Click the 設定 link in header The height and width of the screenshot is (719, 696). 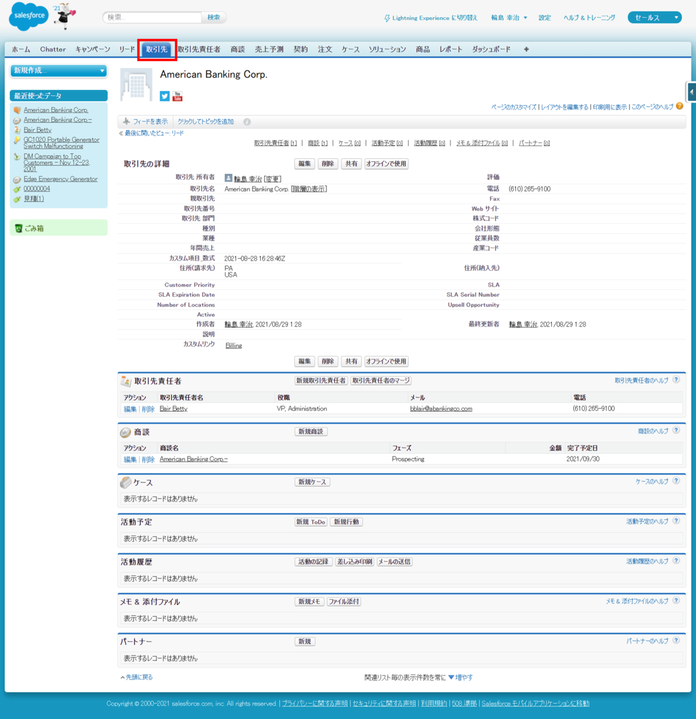click(544, 18)
